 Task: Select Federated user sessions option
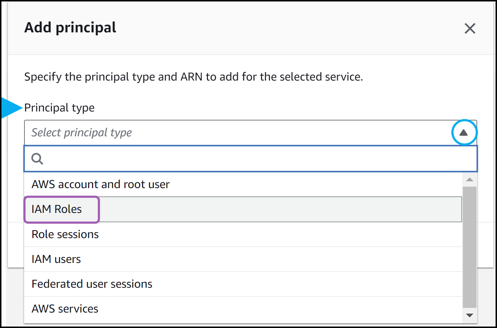coord(92,284)
